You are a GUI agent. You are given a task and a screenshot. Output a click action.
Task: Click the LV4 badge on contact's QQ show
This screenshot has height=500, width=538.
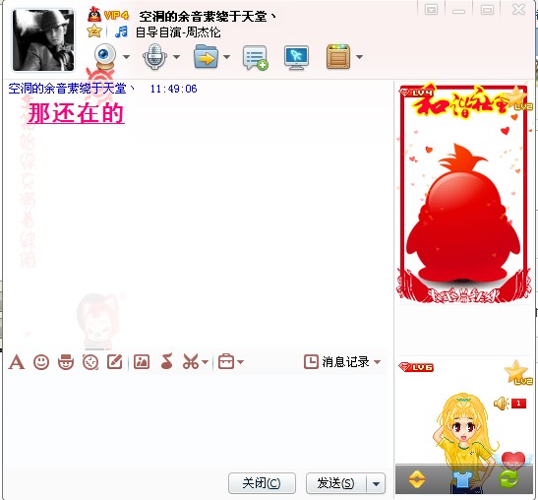[x=416, y=93]
